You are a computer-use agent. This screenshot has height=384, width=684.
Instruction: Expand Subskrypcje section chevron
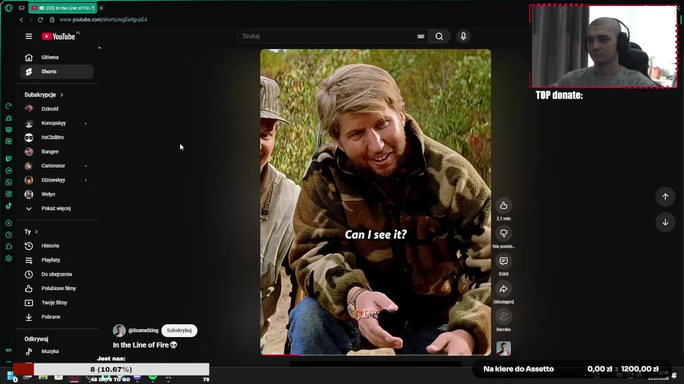(61, 95)
